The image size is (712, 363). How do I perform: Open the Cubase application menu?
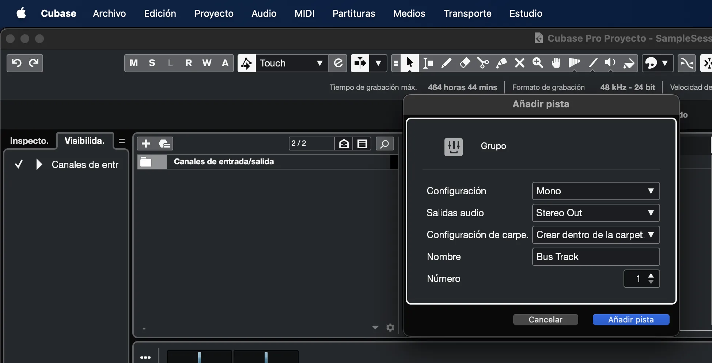pyautogui.click(x=58, y=14)
